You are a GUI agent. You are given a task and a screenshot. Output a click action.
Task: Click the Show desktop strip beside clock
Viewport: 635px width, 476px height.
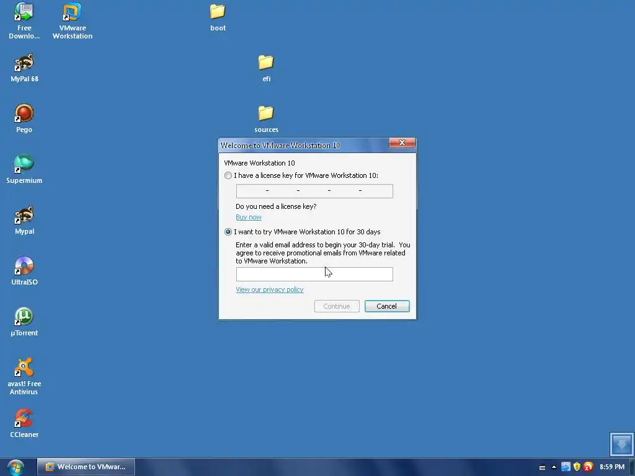click(x=632, y=467)
